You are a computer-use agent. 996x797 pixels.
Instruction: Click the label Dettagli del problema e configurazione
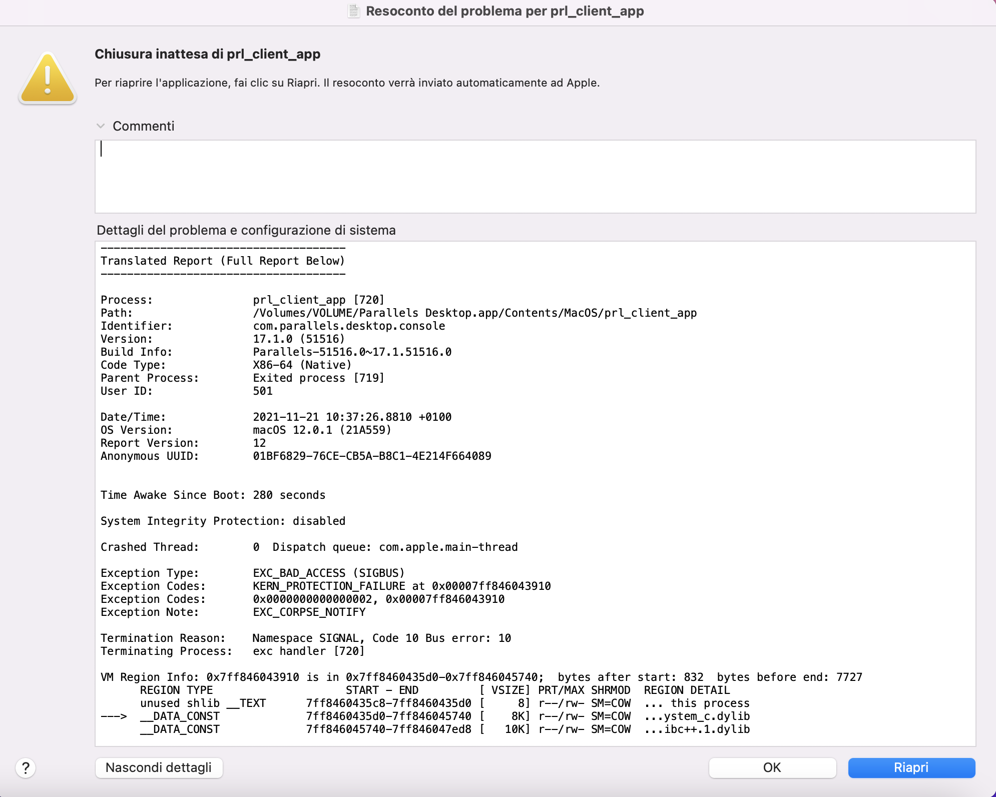coord(246,230)
